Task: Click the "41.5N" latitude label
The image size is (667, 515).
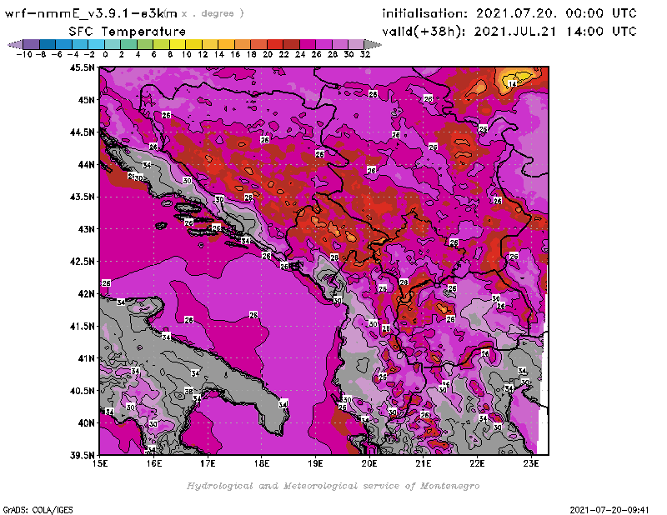Action: tap(83, 326)
